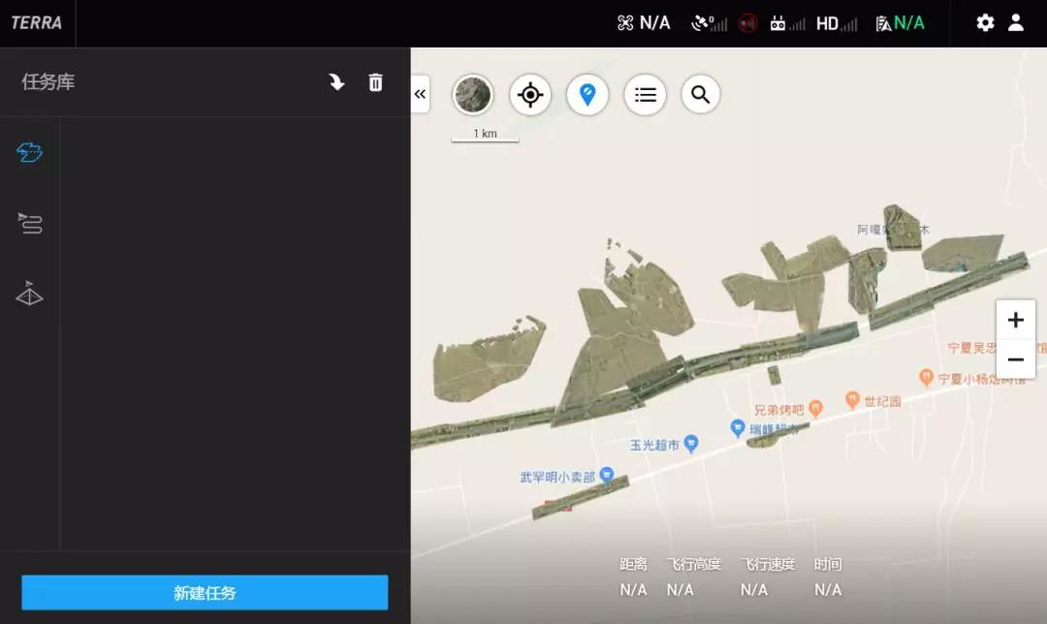Screen dimensions: 1047x624
Task: Open settings with the gear icon
Action: pos(985,22)
